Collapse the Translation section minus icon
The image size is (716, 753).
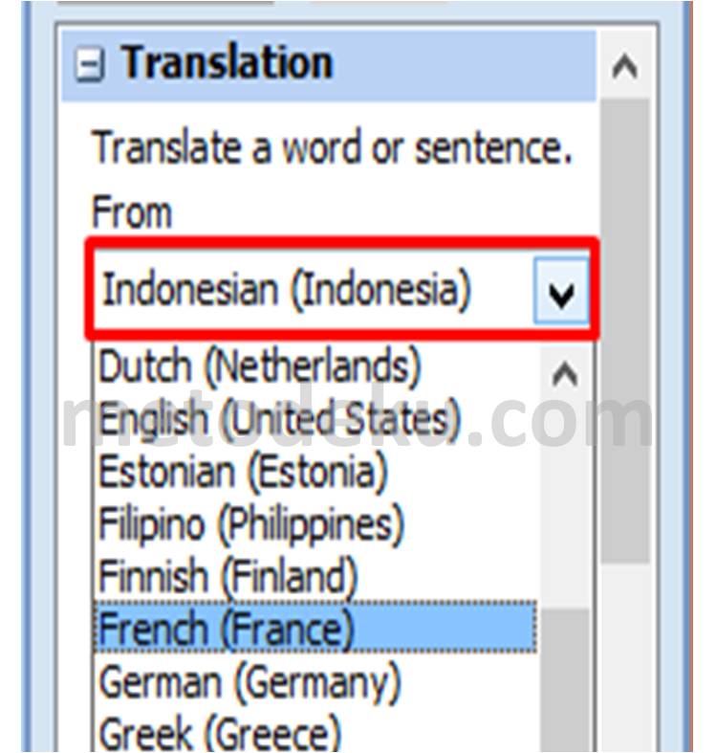[89, 64]
